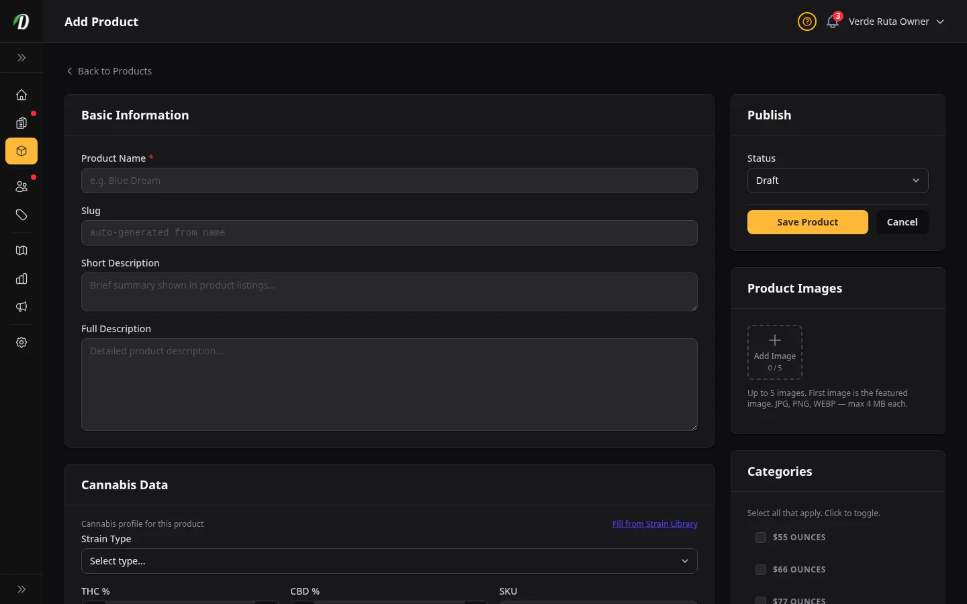Open the Verde Ruta Owner account menu

point(889,21)
